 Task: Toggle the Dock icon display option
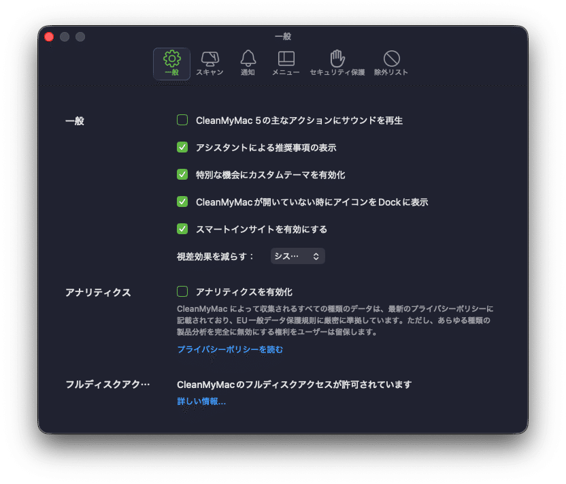[182, 201]
